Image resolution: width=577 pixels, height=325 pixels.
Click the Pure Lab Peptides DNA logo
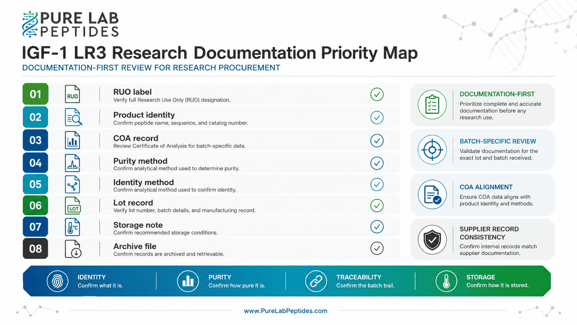[x=30, y=24]
